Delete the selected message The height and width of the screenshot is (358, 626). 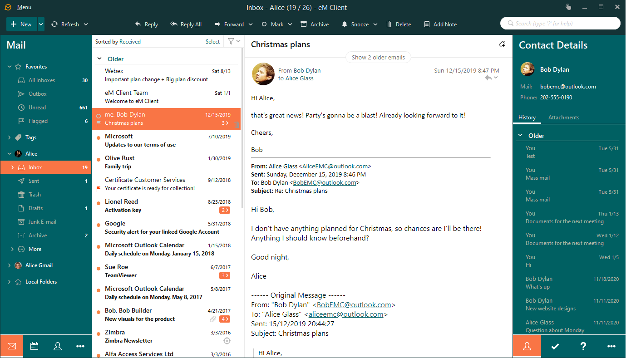[x=398, y=25]
